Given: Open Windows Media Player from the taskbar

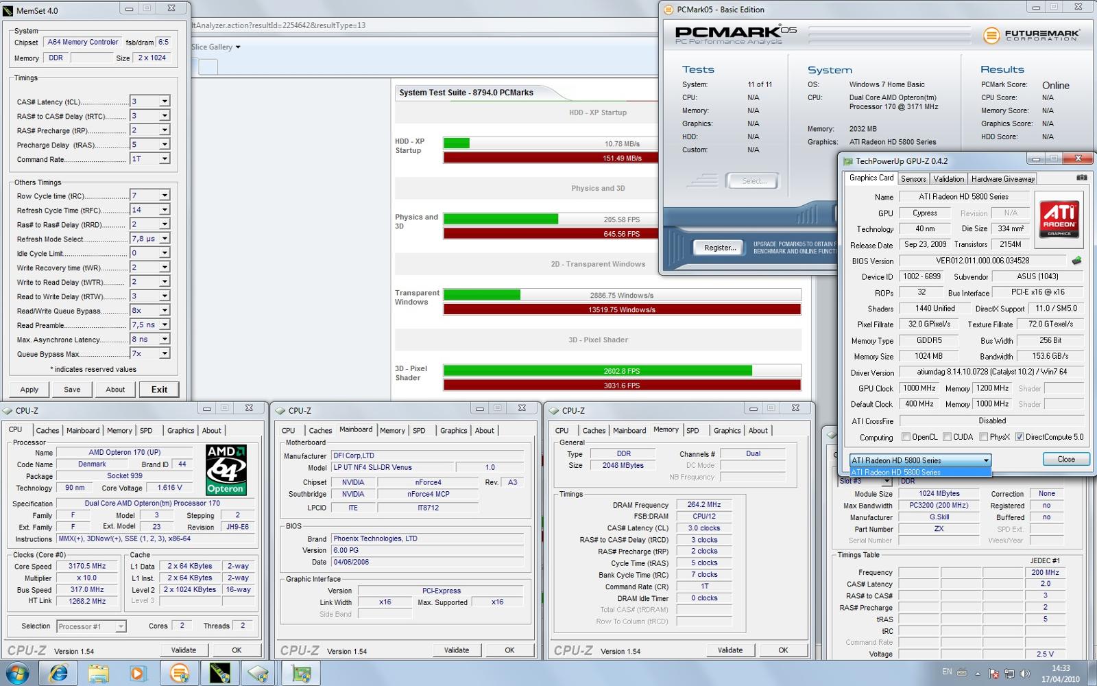Looking at the screenshot, I should click(137, 673).
